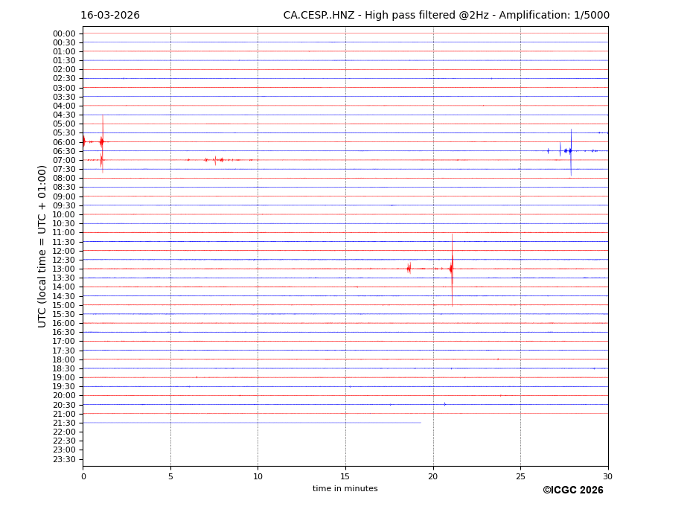
Task: Select the 18:30 row label
Action: point(64,368)
